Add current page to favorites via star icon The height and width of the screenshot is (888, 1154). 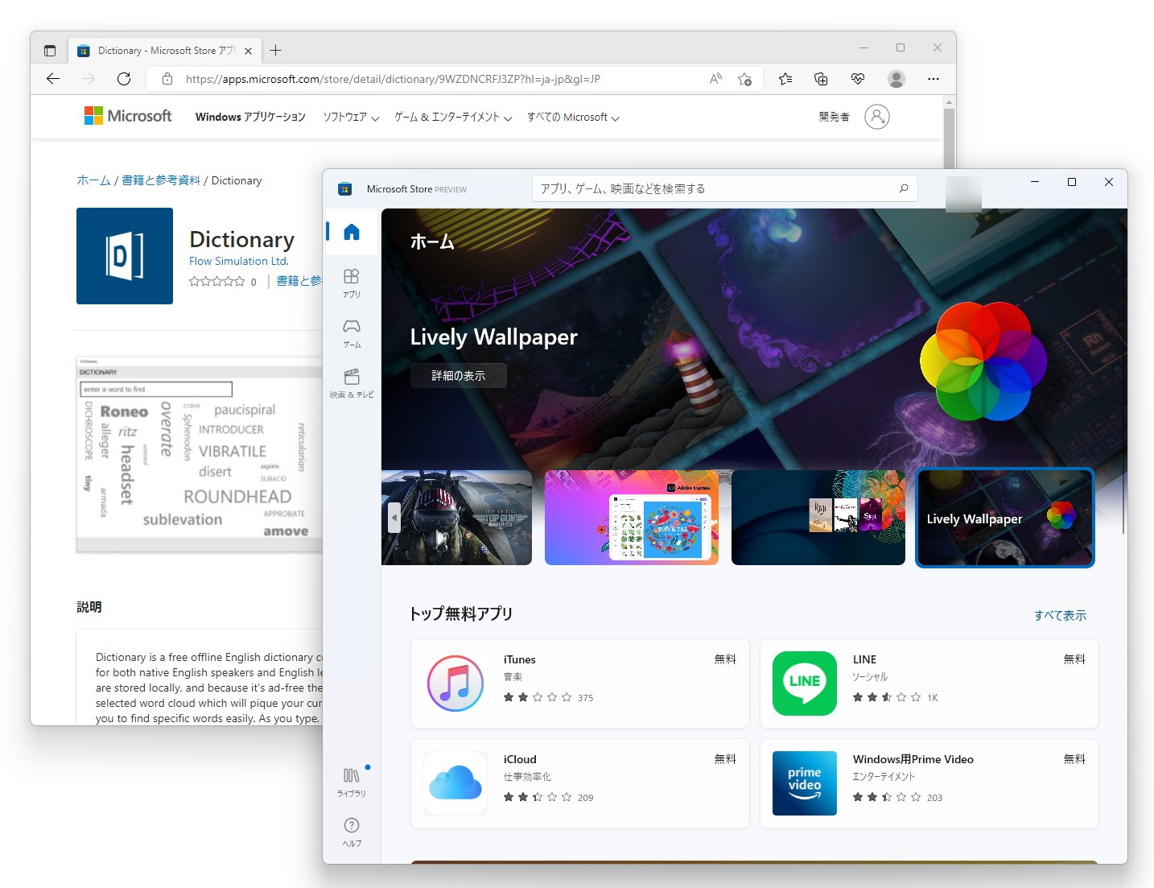[744, 79]
